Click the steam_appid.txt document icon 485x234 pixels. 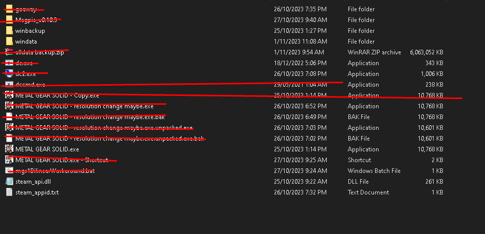click(9, 192)
